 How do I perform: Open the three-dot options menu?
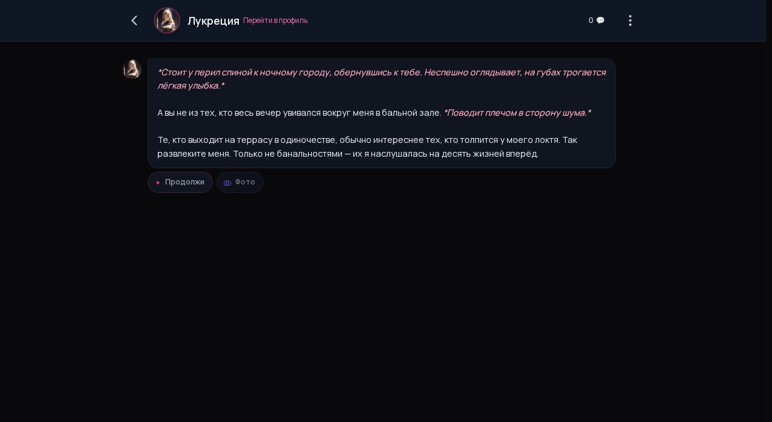click(630, 20)
